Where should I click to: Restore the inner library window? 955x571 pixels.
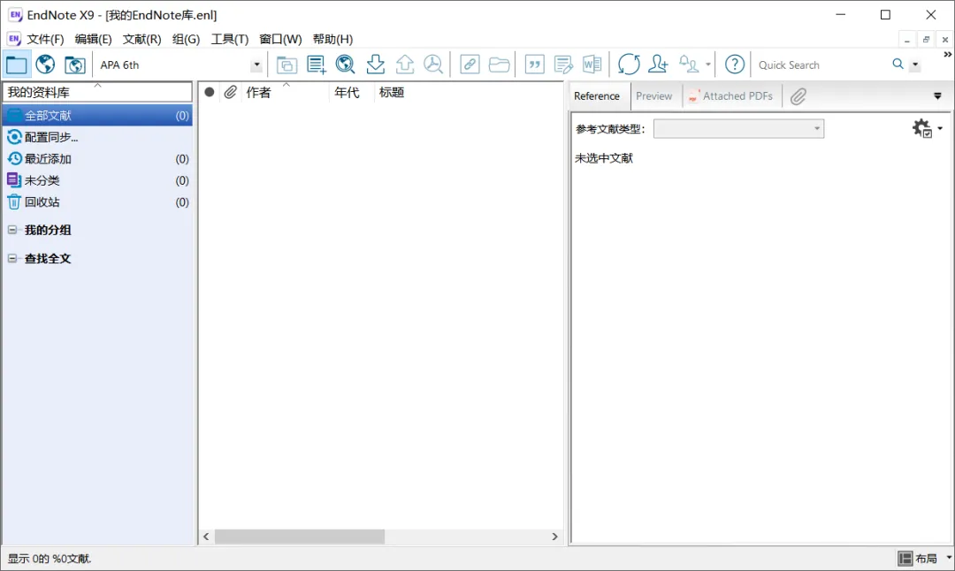926,40
